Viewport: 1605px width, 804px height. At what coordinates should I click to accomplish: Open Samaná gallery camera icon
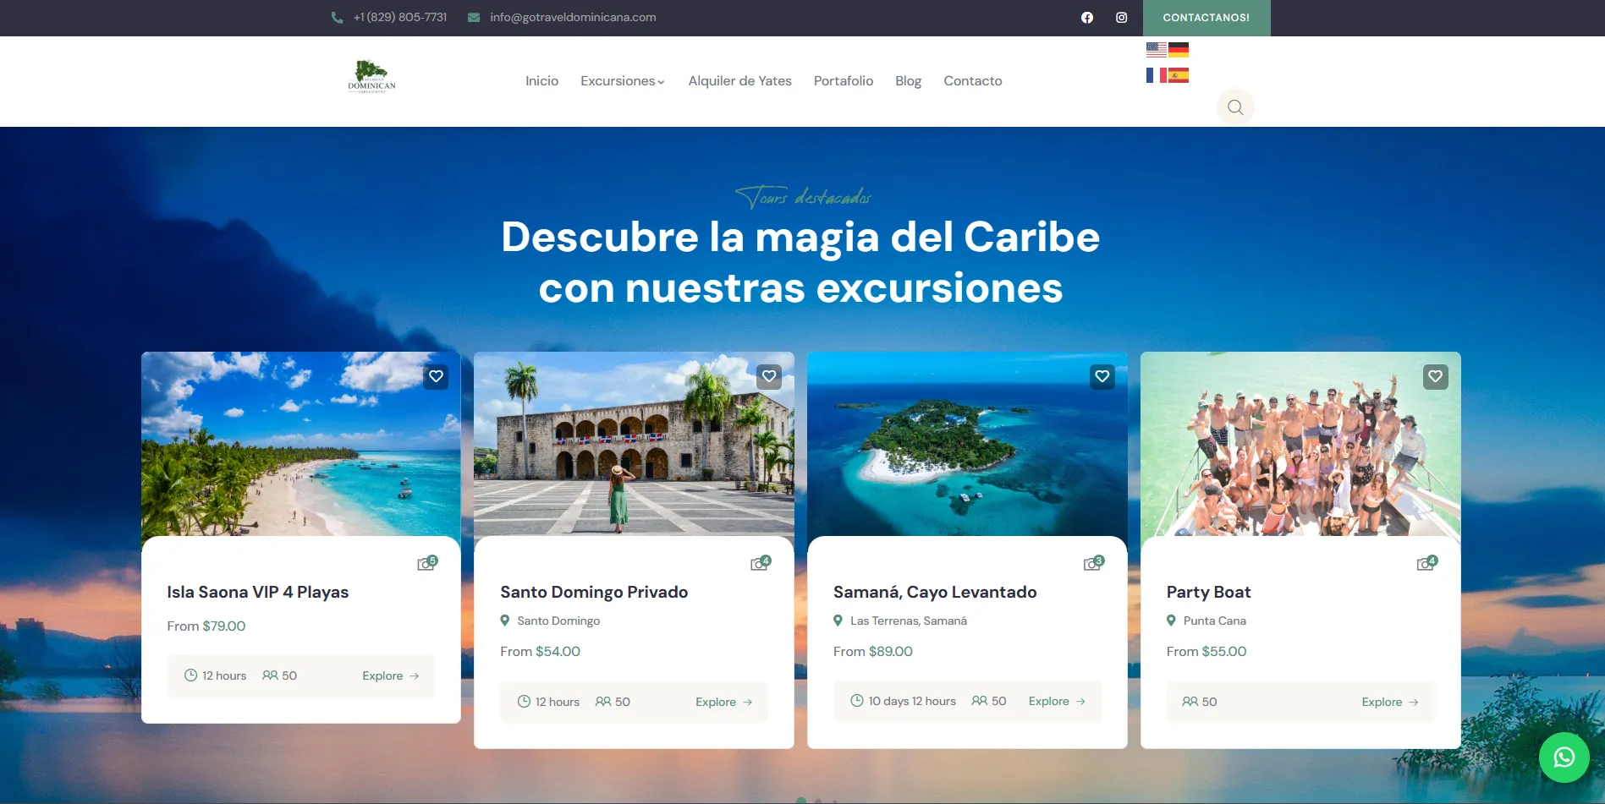click(x=1094, y=563)
